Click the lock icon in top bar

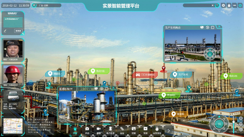pyautogui.click(x=229, y=5)
